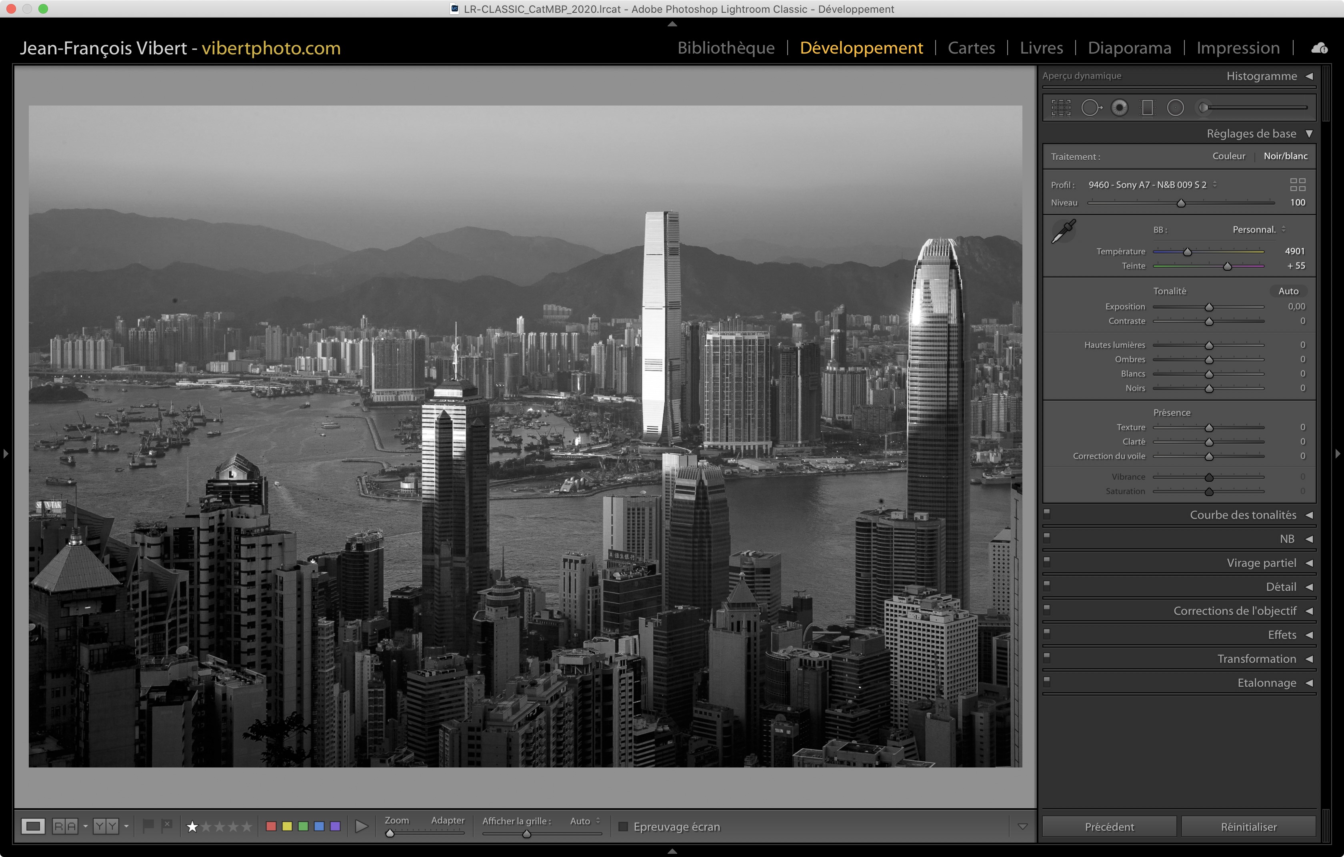The image size is (1344, 857).
Task: Open the profile browser grid icon
Action: [1298, 185]
